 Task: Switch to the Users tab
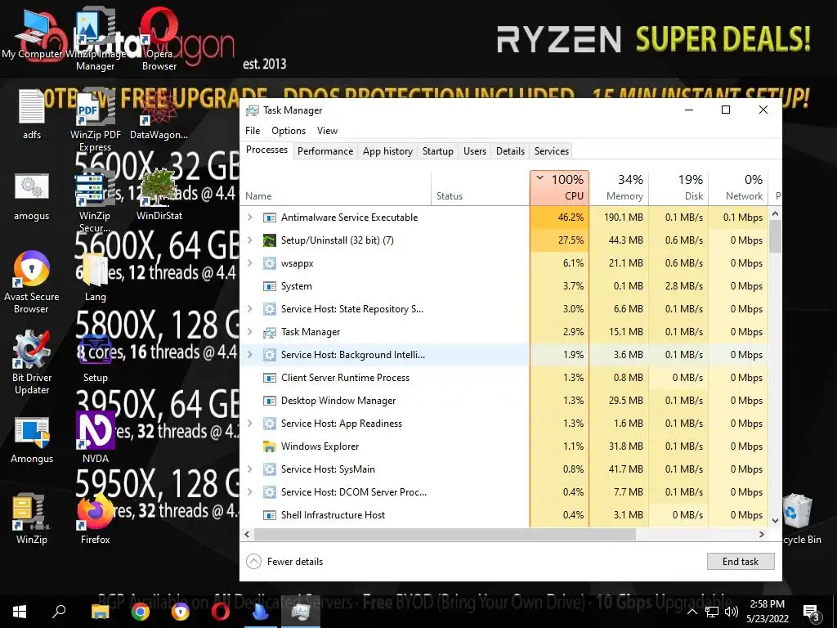[475, 151]
